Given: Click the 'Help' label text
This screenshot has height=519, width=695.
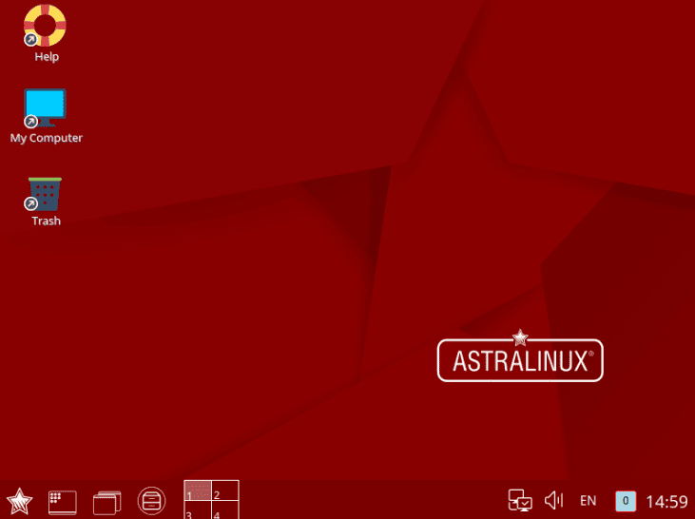Looking at the screenshot, I should click(x=47, y=57).
